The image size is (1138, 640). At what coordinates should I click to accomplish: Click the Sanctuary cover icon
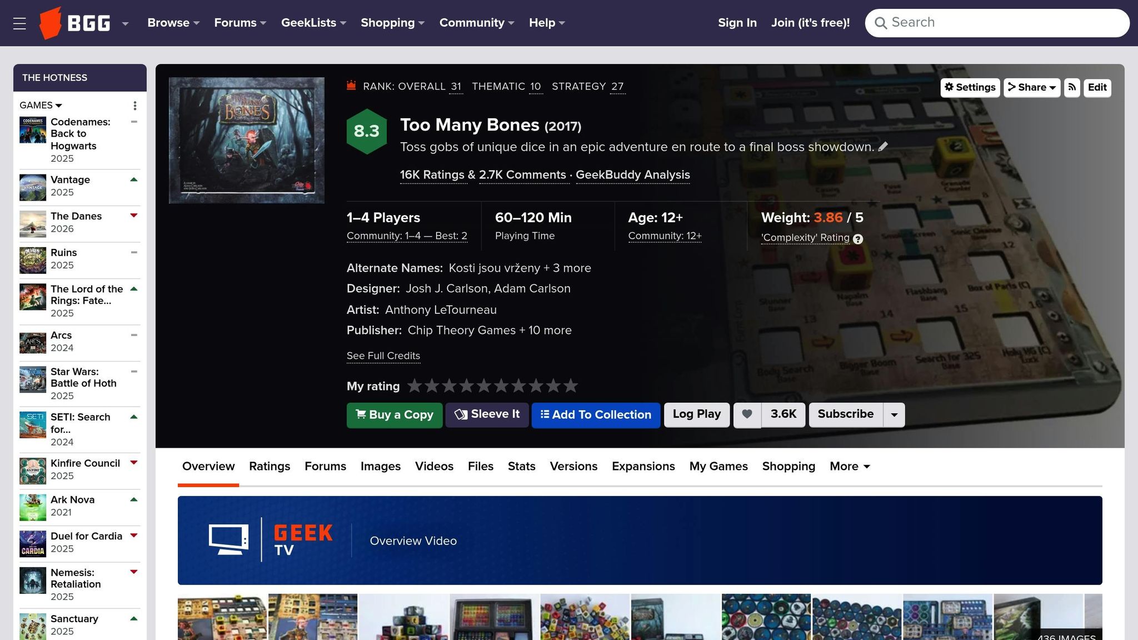[x=33, y=626]
